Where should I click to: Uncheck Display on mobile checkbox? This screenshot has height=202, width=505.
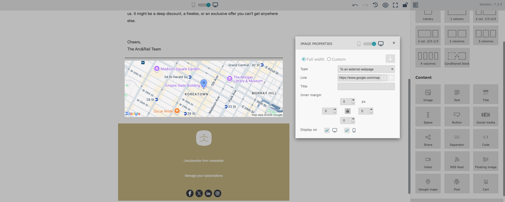(x=347, y=130)
